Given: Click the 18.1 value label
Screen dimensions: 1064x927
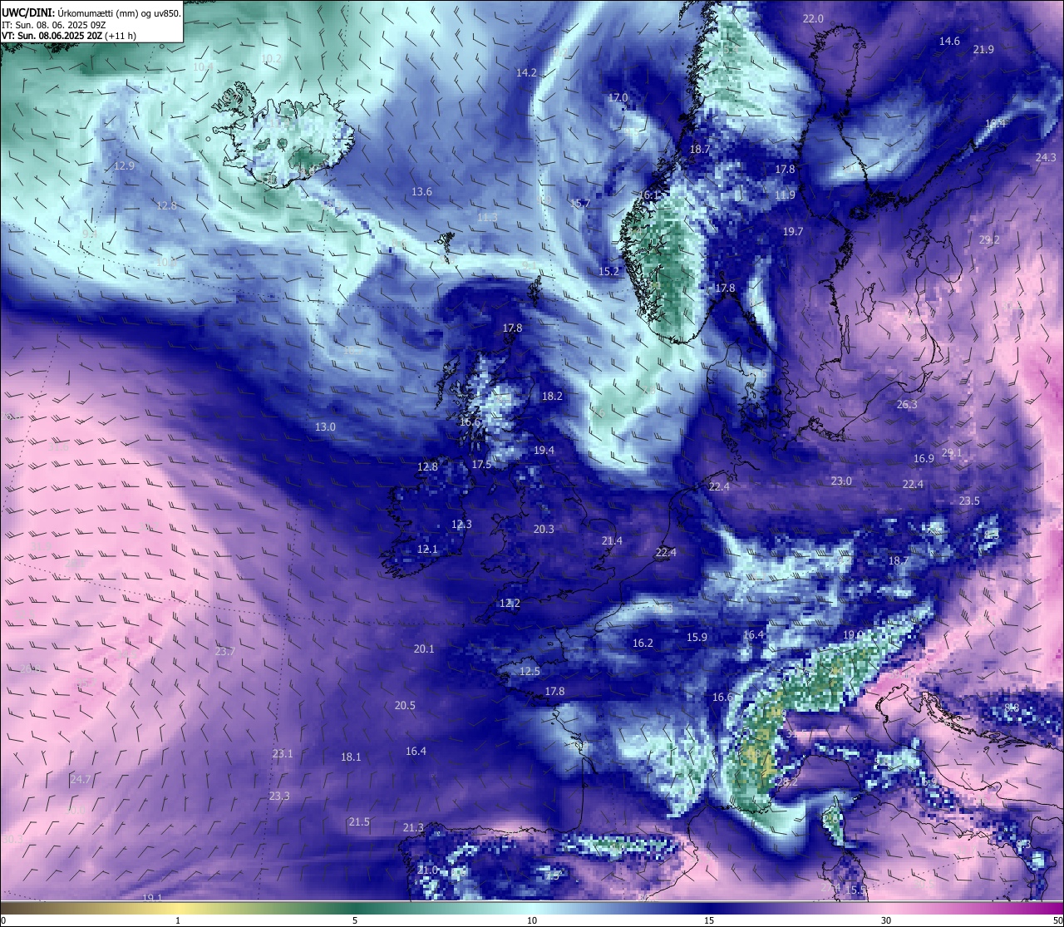Looking at the screenshot, I should click(351, 757).
